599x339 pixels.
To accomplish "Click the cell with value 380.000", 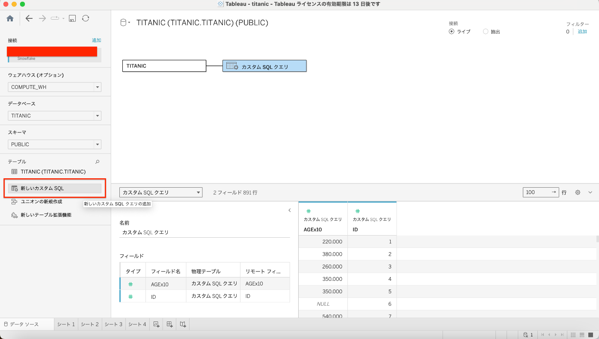I will 323,254.
